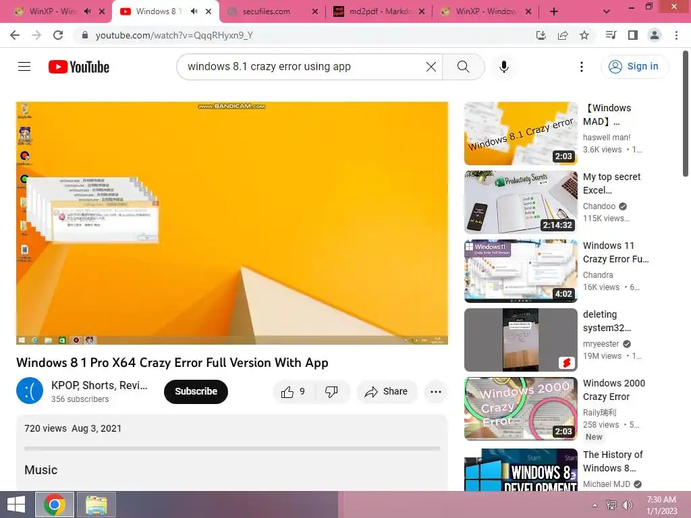Viewport: 691px width, 518px height.
Task: Open a new browser tab
Action: 554,11
